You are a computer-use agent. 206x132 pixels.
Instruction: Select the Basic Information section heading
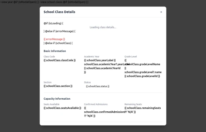(x=55, y=51)
